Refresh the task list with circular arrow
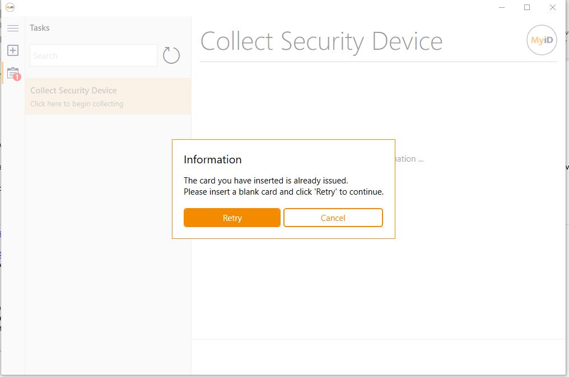The height and width of the screenshot is (377, 569). [171, 55]
